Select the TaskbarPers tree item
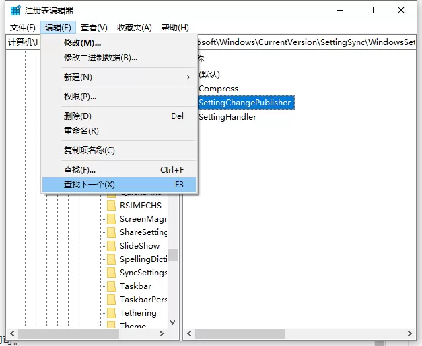 coord(143,299)
